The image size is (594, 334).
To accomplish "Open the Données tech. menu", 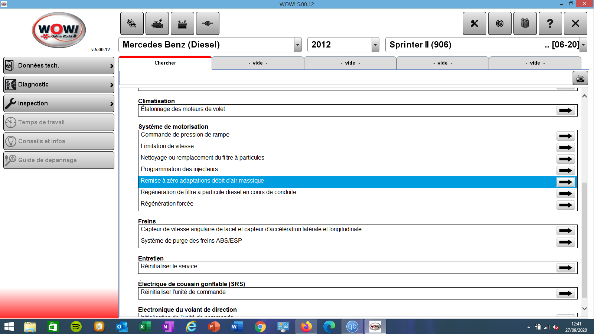I will 59,66.
